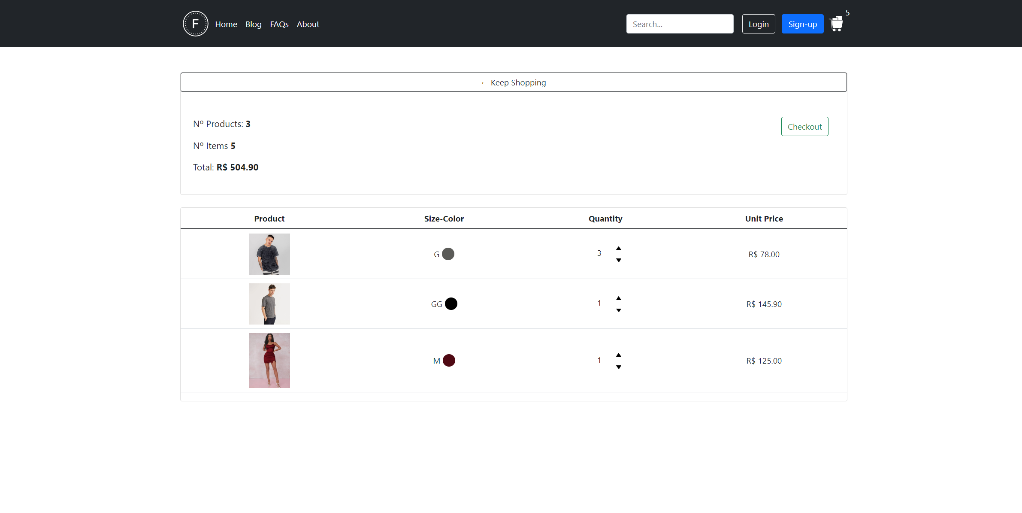This screenshot has width=1022, height=513.
Task: Open the Home menu item
Action: (x=226, y=24)
